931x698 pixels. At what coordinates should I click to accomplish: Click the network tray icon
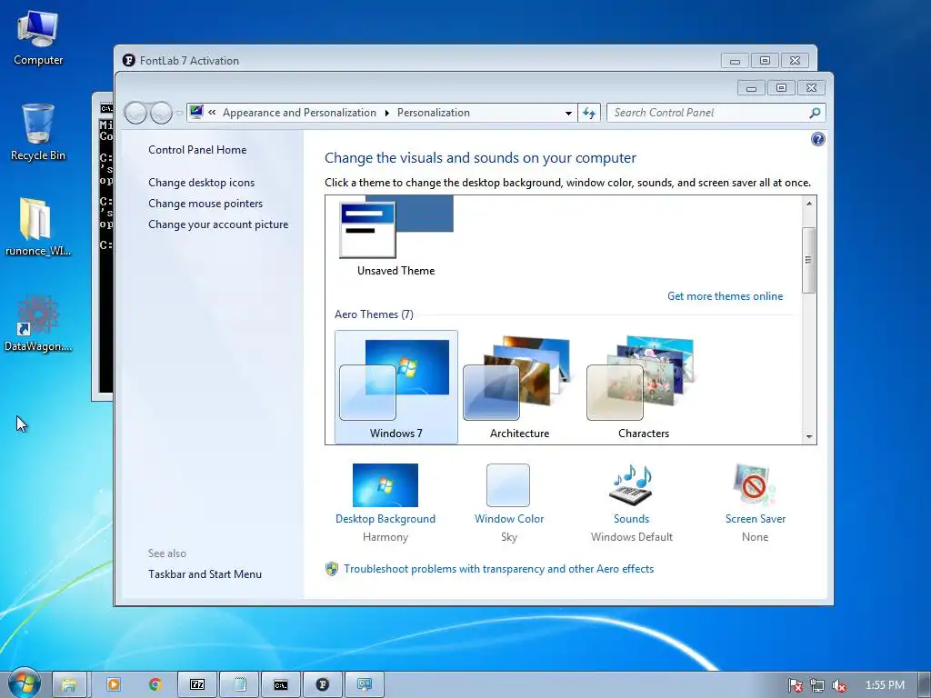click(x=817, y=685)
